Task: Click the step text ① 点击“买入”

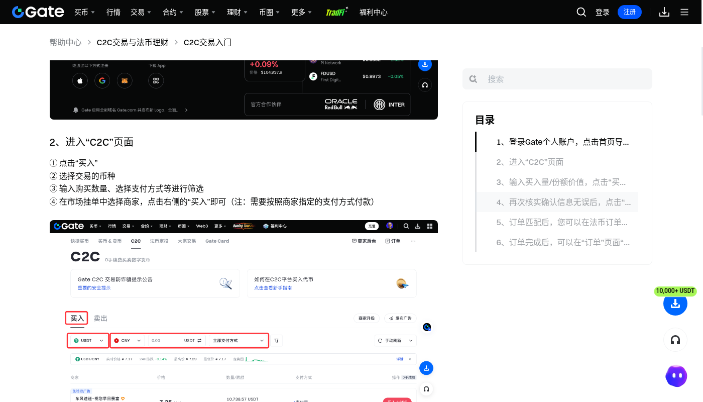Action: click(x=73, y=163)
